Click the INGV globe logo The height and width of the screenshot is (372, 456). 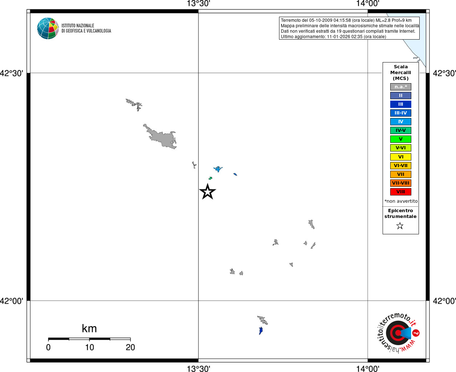point(48,28)
